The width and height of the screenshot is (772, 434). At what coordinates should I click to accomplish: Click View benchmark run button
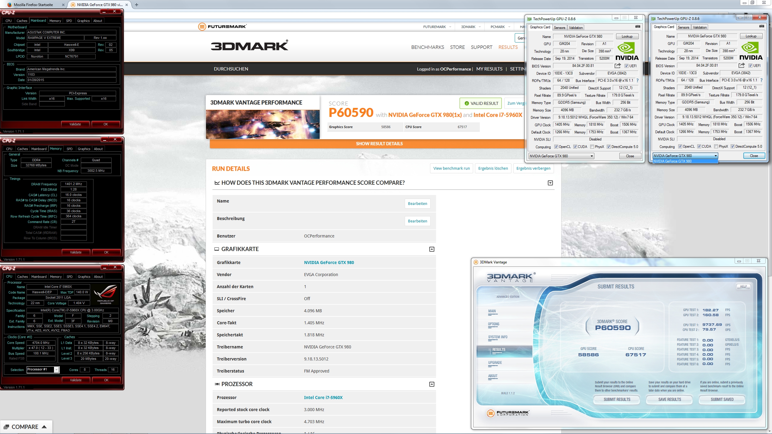(451, 168)
